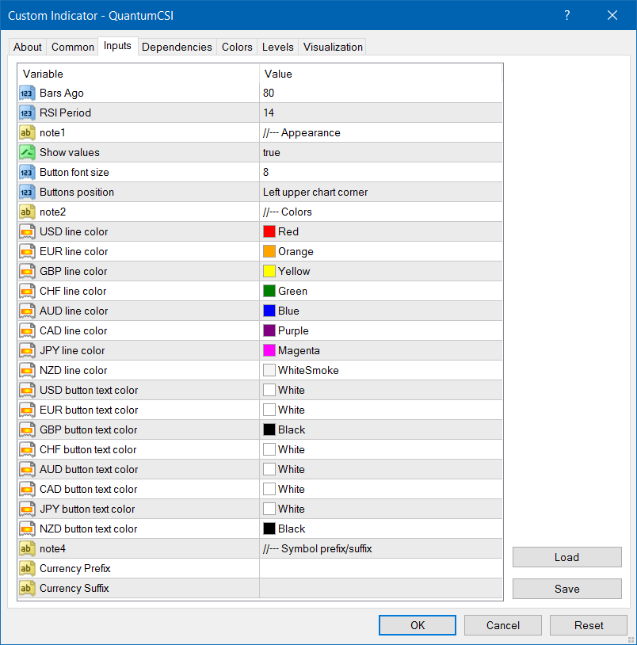Viewport: 637px width, 645px height.
Task: Open the Buttons position value dropdown
Action: coord(380,192)
